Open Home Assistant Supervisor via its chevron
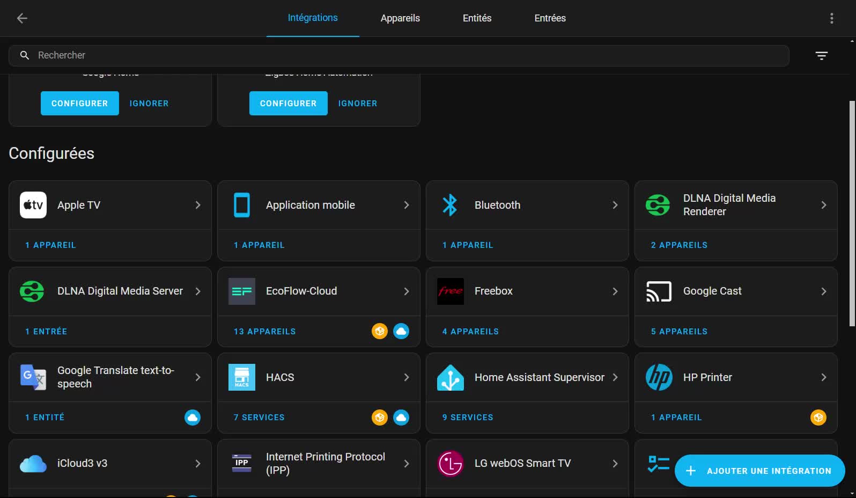 615,377
